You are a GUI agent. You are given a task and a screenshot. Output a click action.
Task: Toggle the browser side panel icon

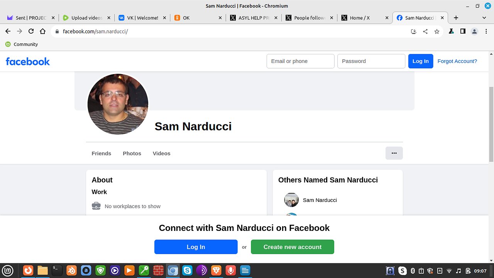click(x=463, y=32)
